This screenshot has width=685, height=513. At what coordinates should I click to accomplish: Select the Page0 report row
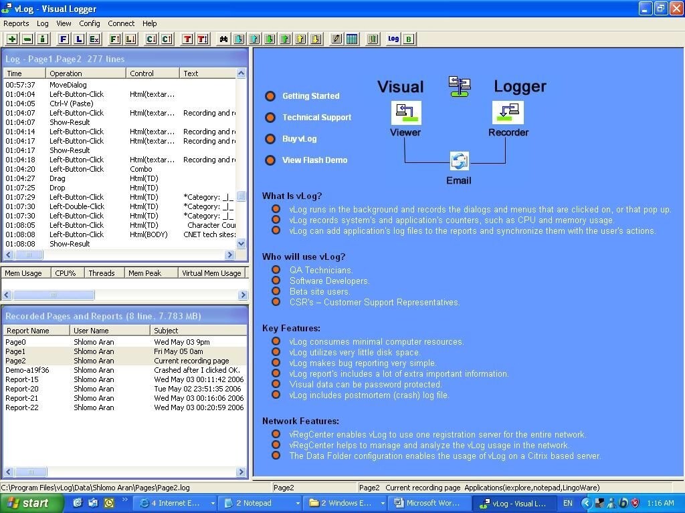pos(125,342)
